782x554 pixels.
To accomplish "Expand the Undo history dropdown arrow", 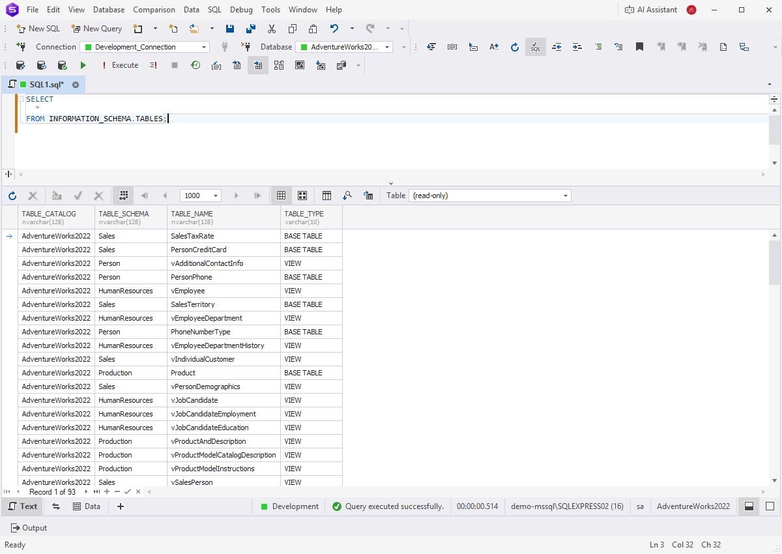I will [352, 29].
